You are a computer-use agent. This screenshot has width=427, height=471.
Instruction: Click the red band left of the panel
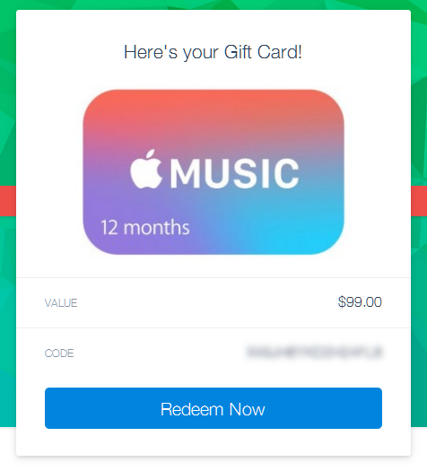tap(8, 201)
